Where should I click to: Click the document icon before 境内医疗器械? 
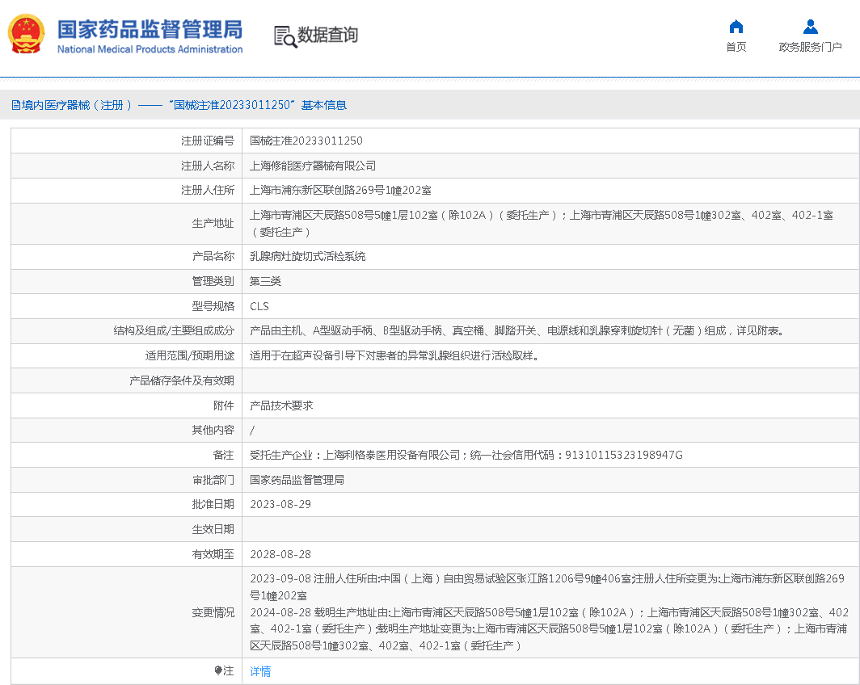(15, 105)
